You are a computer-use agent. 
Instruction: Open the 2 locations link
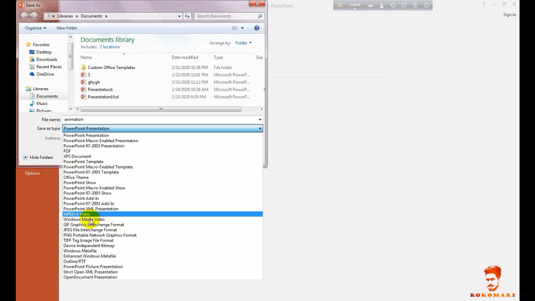[110, 47]
